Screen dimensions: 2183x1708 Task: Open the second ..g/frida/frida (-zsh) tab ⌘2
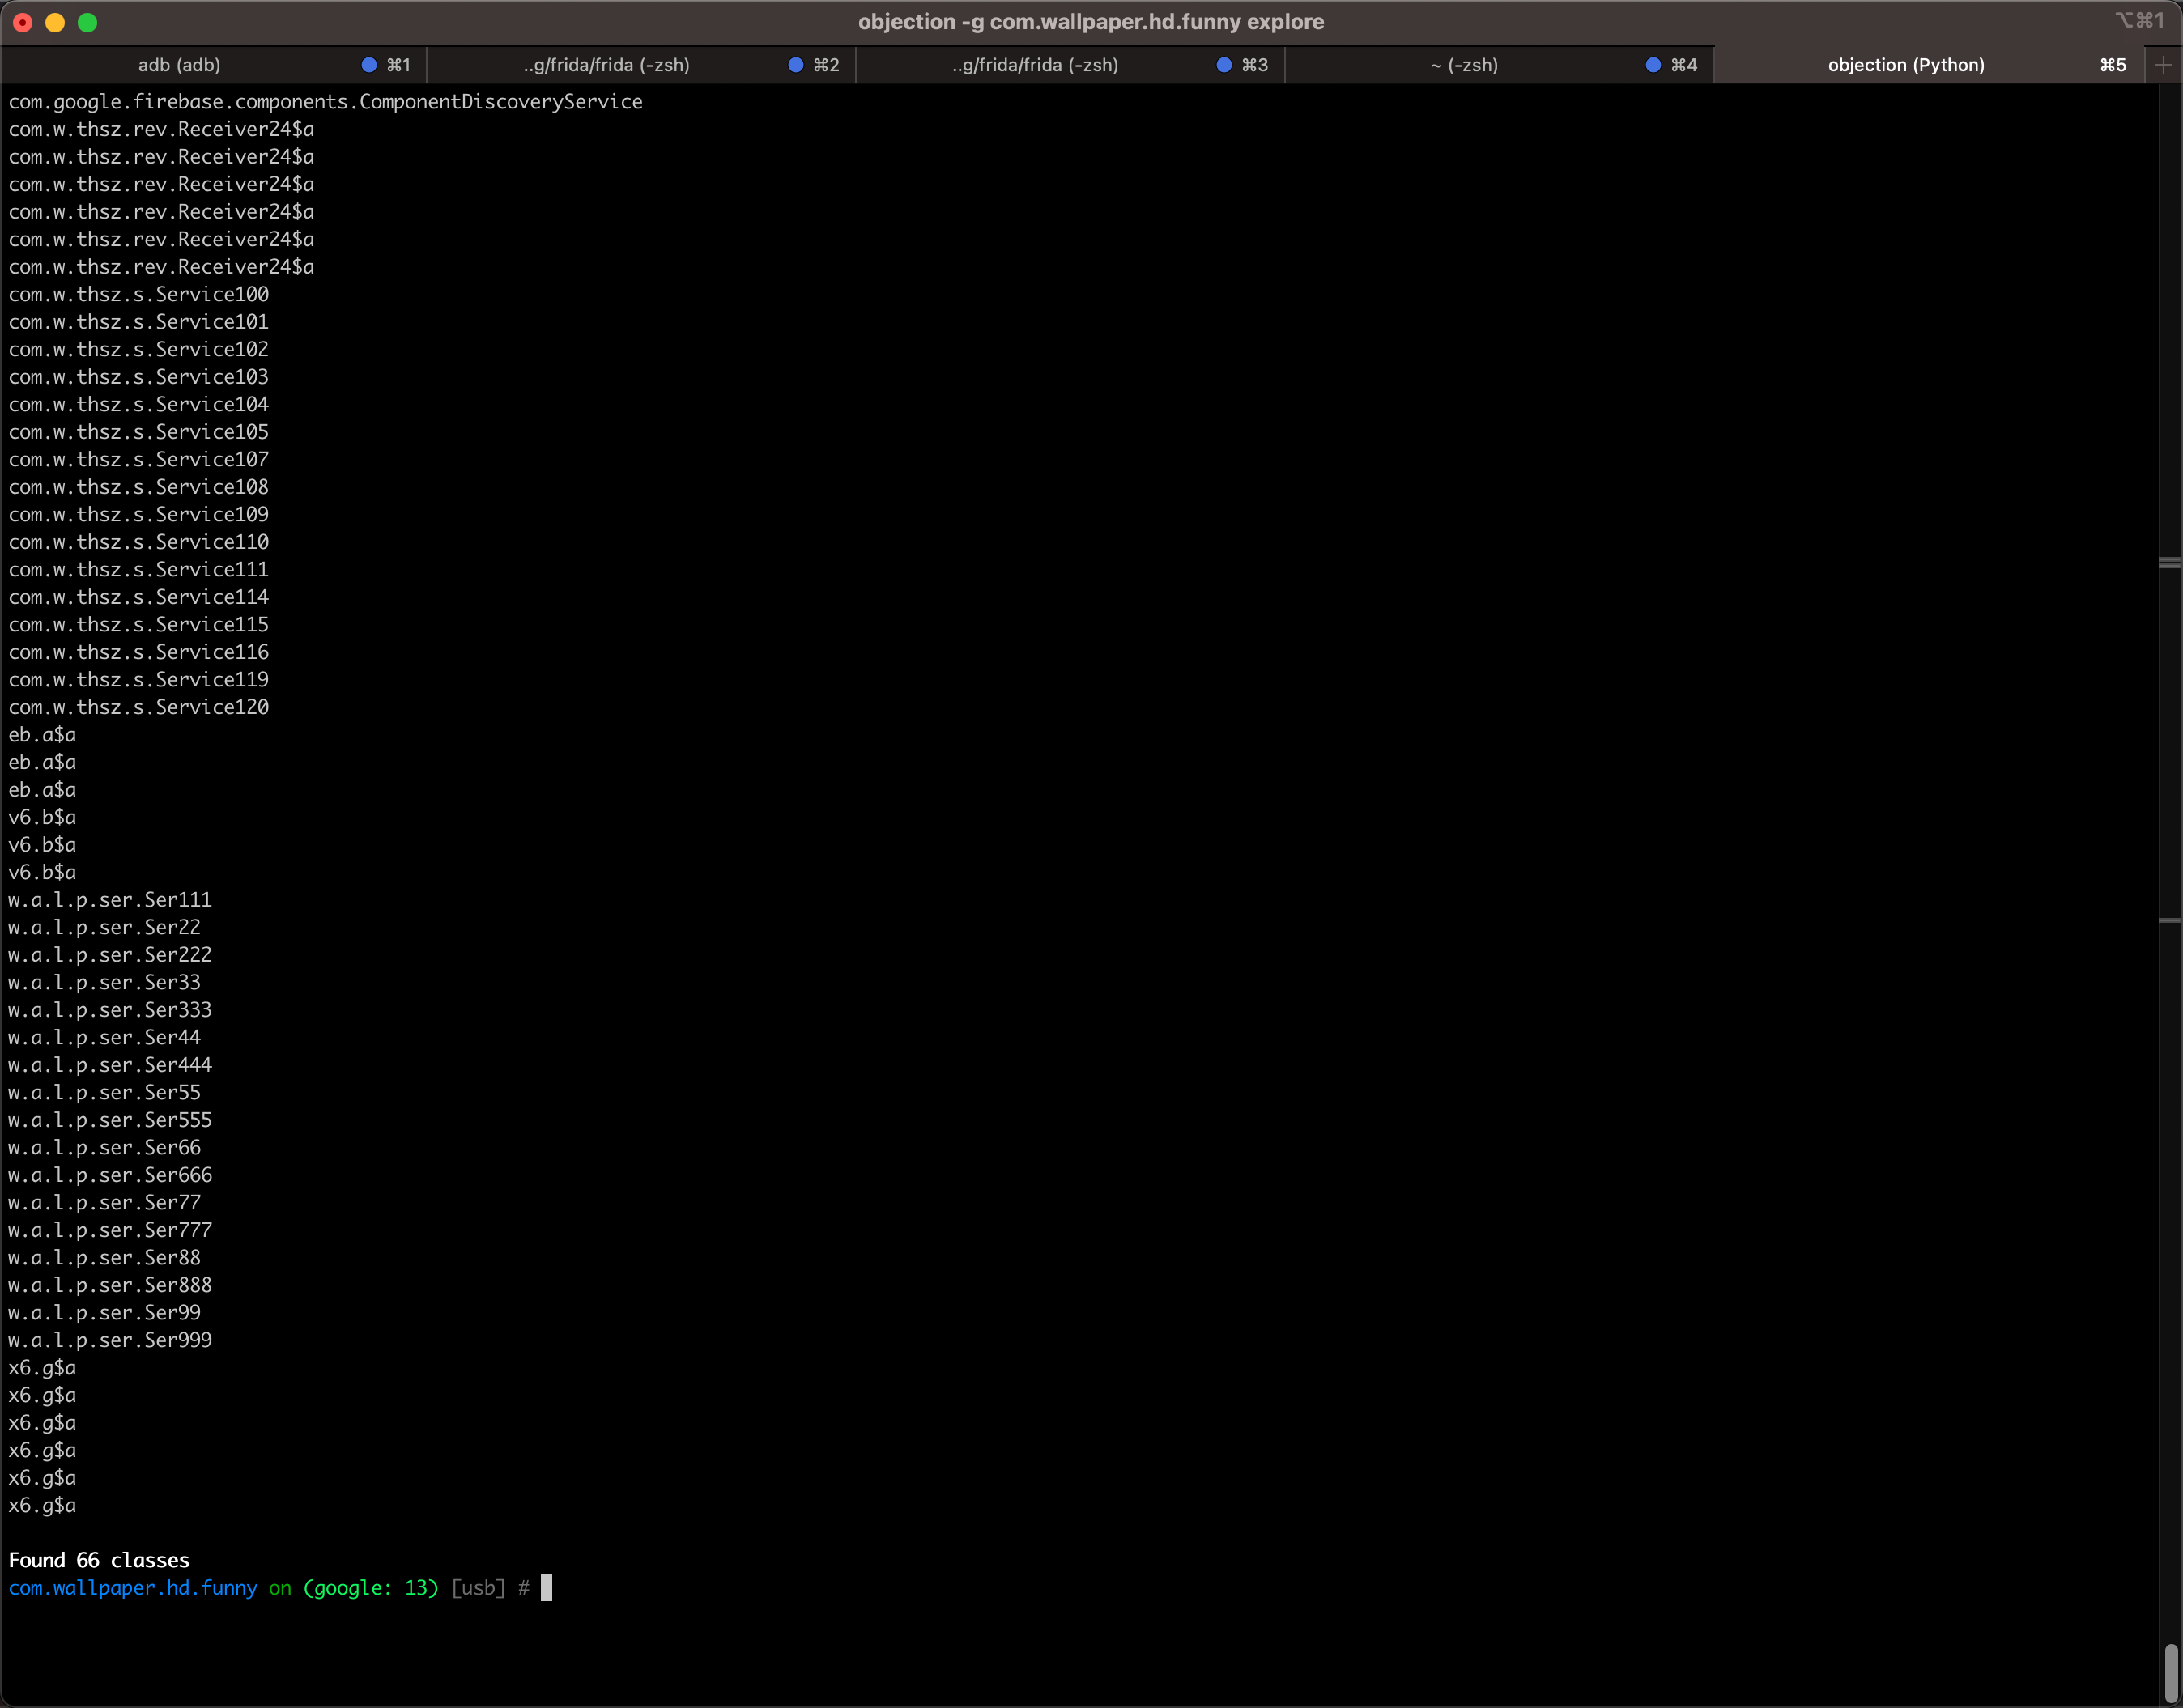point(641,65)
